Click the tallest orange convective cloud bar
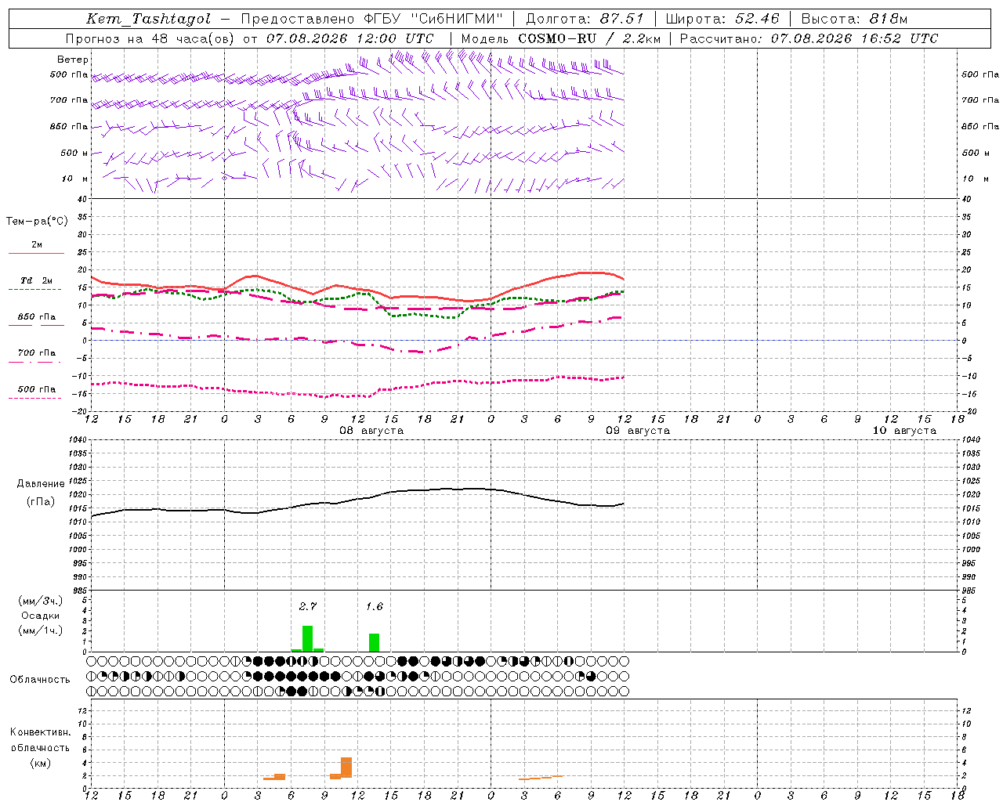The image size is (1003, 802). coord(346,768)
